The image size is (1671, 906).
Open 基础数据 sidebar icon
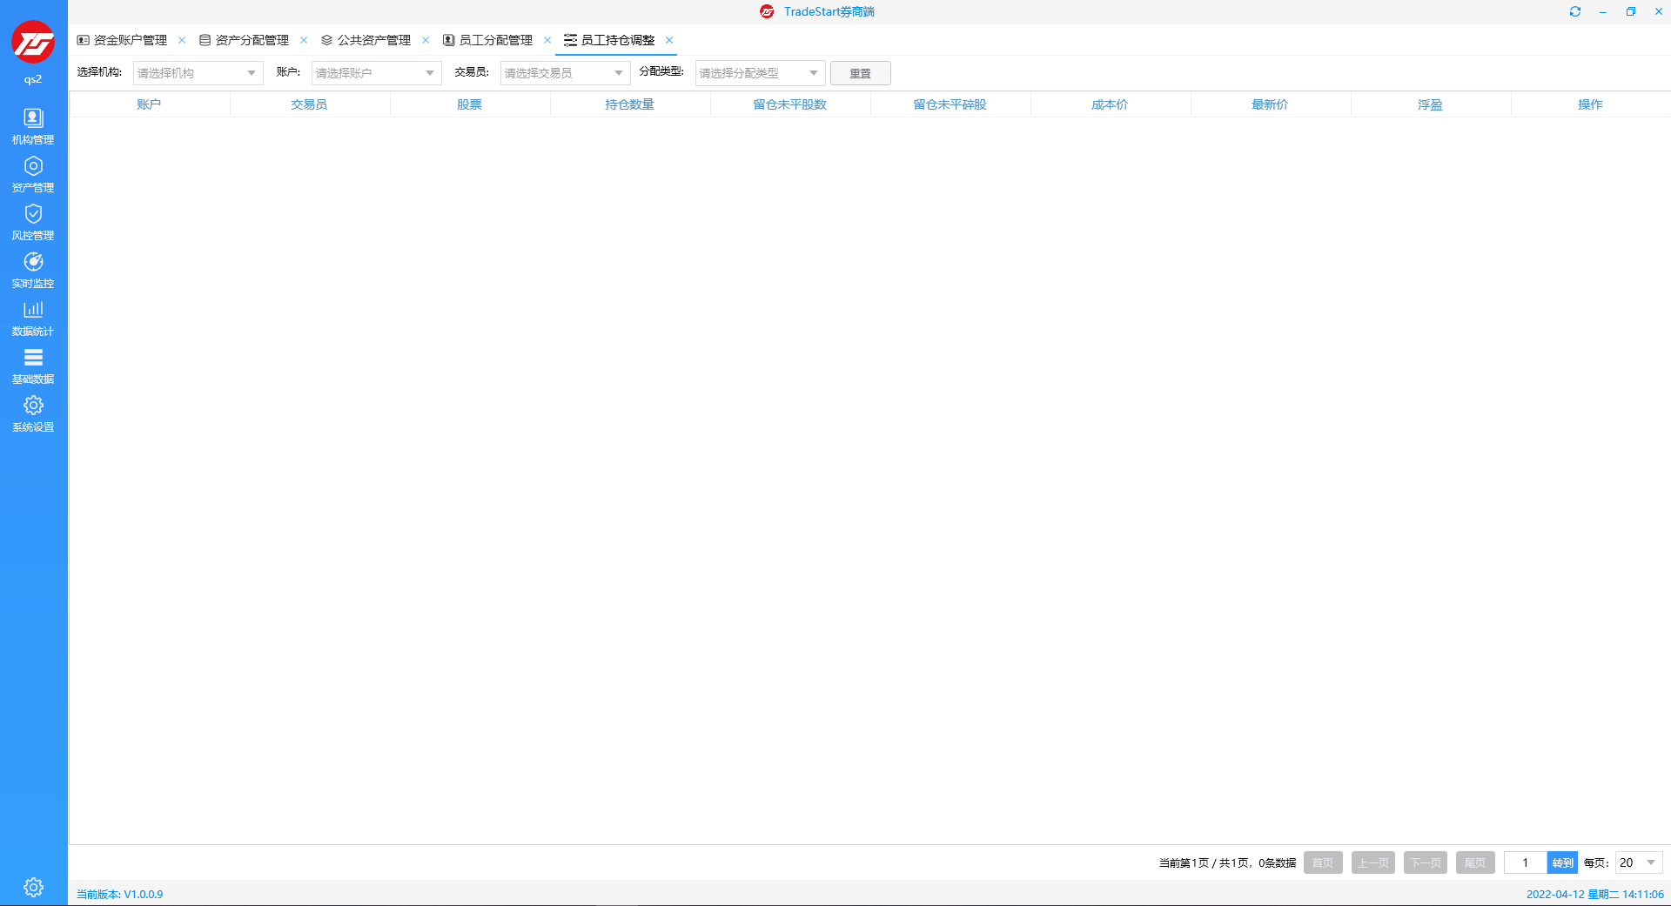(x=33, y=366)
